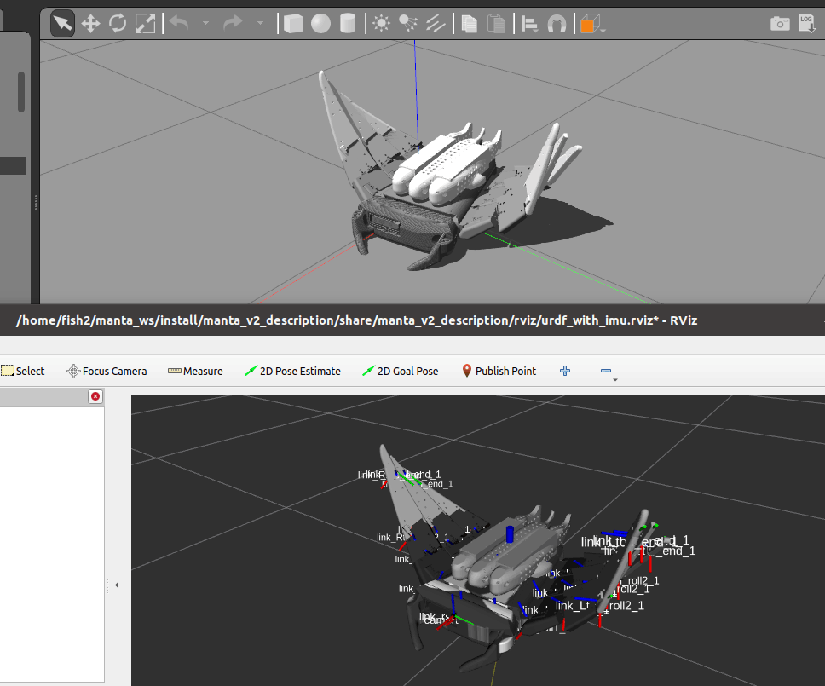The height and width of the screenshot is (686, 825).
Task: Choose the Measure tool in RViz
Action: click(195, 371)
